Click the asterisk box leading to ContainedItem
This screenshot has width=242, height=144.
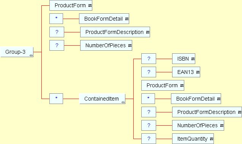tap(56, 99)
